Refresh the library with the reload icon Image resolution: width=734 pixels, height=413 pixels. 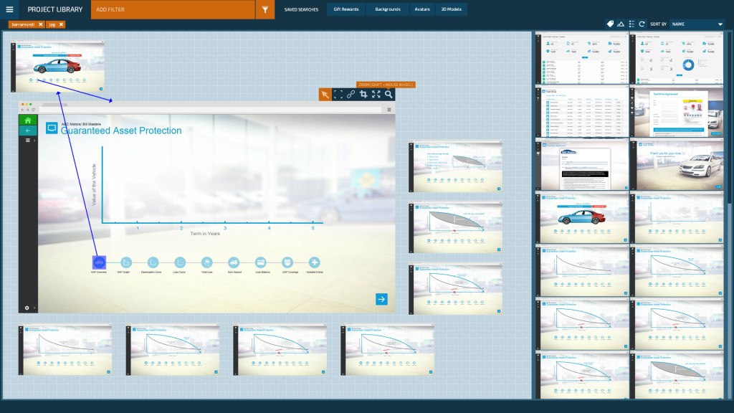tap(642, 24)
